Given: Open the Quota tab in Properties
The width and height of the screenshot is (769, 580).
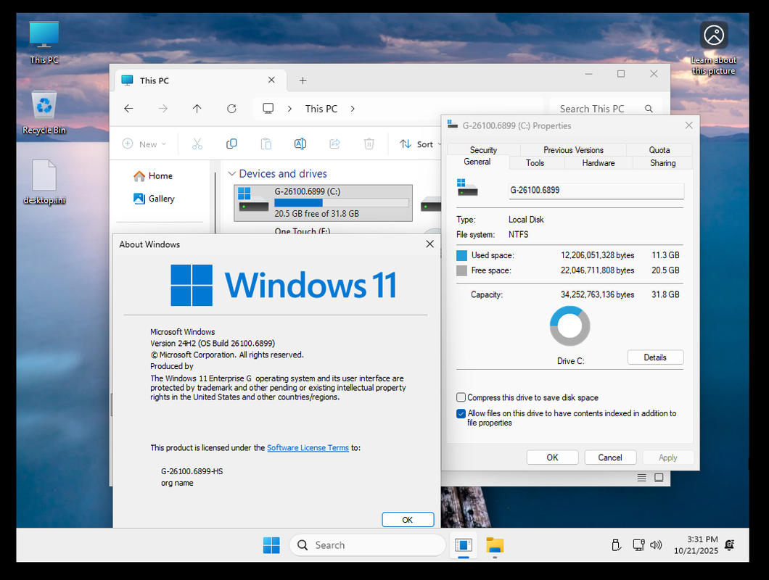Looking at the screenshot, I should coord(659,150).
